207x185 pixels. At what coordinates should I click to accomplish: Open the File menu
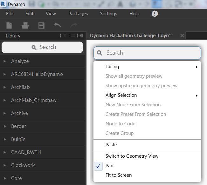(x=10, y=14)
